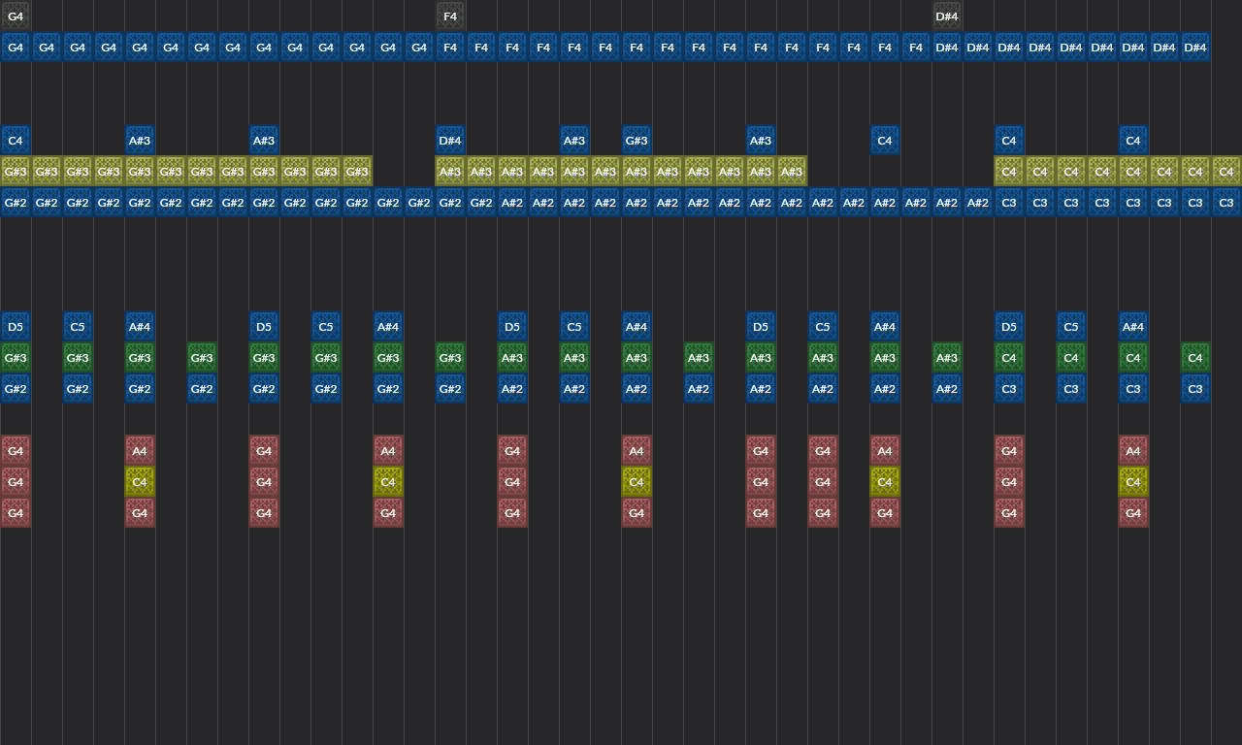Click the last yellow C4 note
Image resolution: width=1242 pixels, height=745 pixels.
(x=1133, y=482)
